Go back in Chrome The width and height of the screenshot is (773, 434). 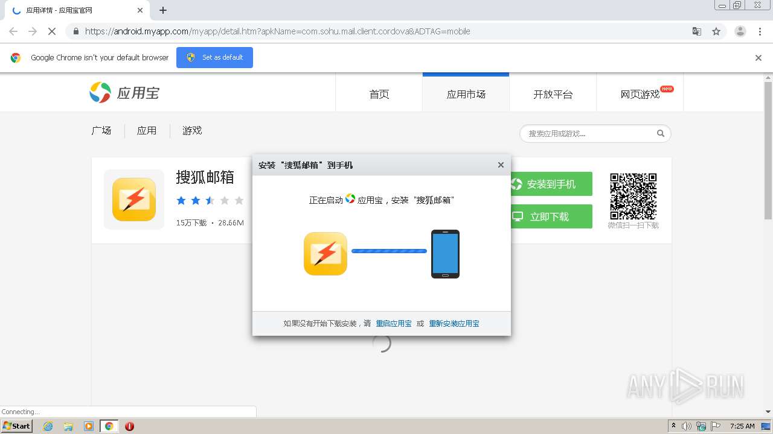tap(13, 31)
